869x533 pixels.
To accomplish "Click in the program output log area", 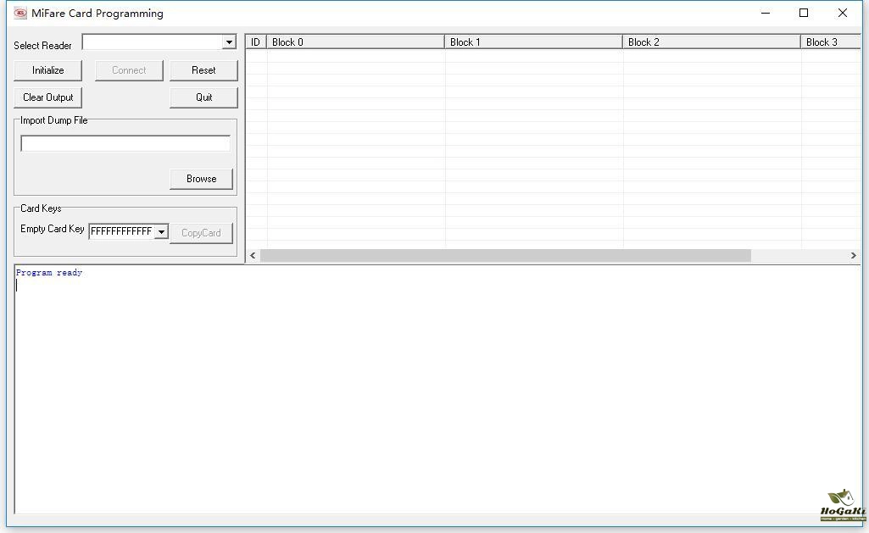I will [x=437, y=390].
